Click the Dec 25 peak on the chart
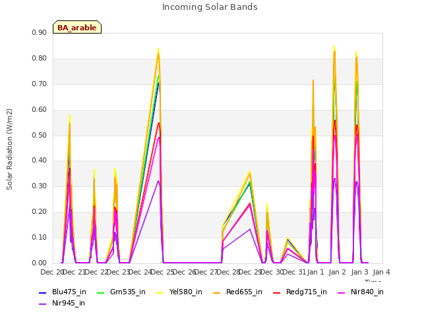This screenshot has height=316, width=422. coord(158,49)
